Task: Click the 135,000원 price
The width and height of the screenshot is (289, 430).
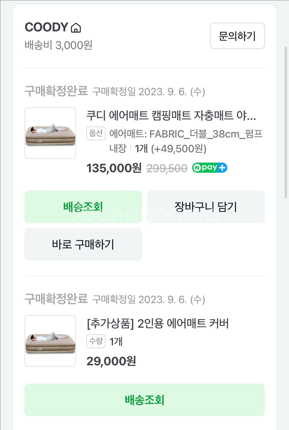Action: (114, 168)
